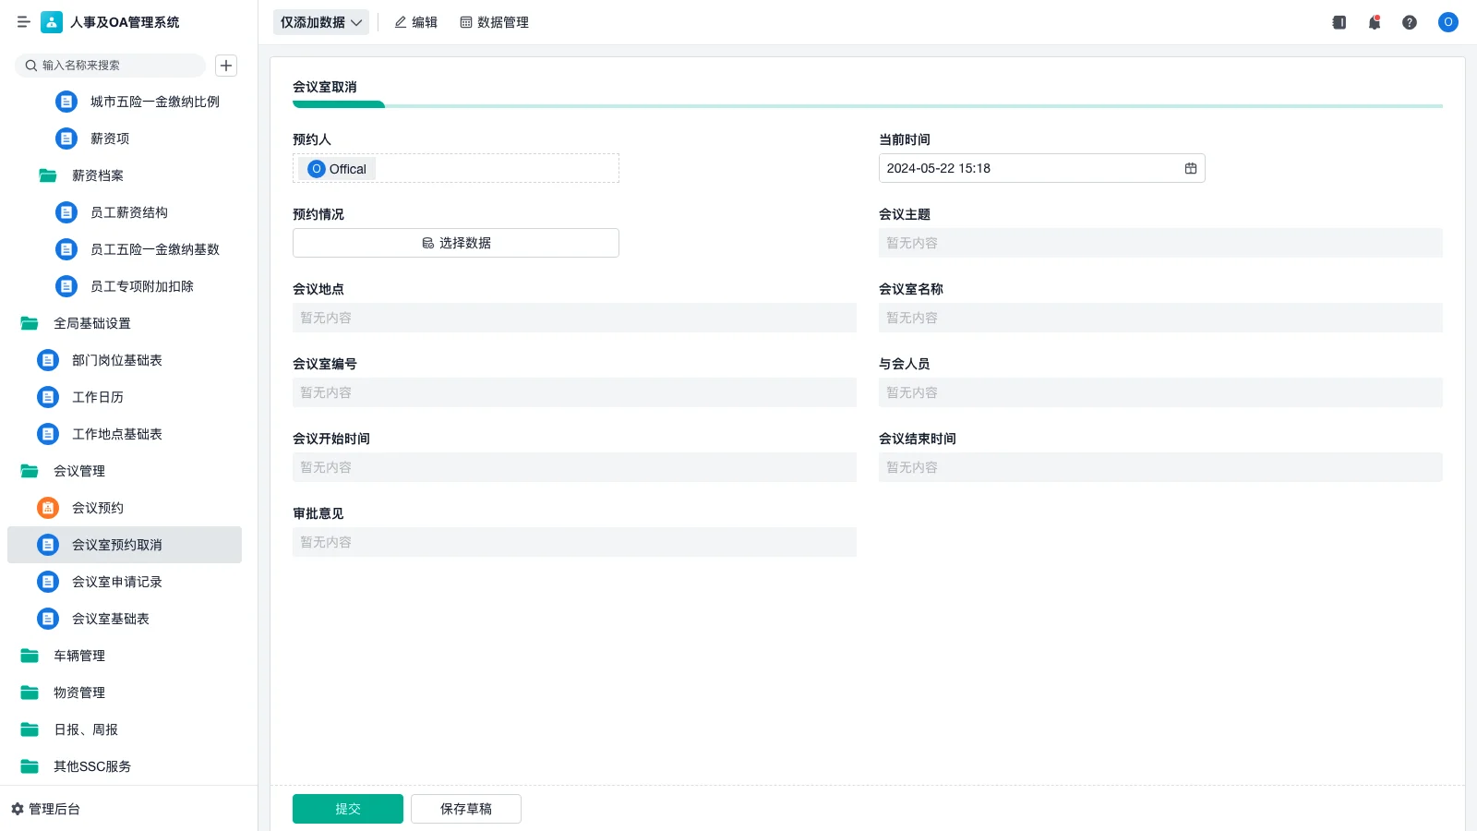Click the green progress bar under 会议室取消
Screen dimensions: 1477x831
tap(338, 105)
